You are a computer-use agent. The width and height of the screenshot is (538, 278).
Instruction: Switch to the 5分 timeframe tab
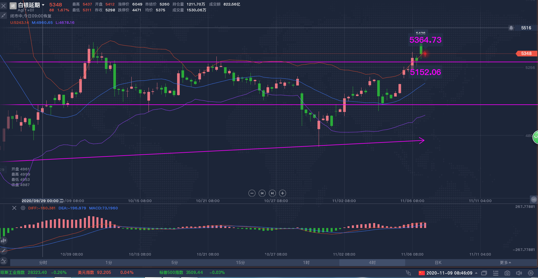[x=175, y=263]
